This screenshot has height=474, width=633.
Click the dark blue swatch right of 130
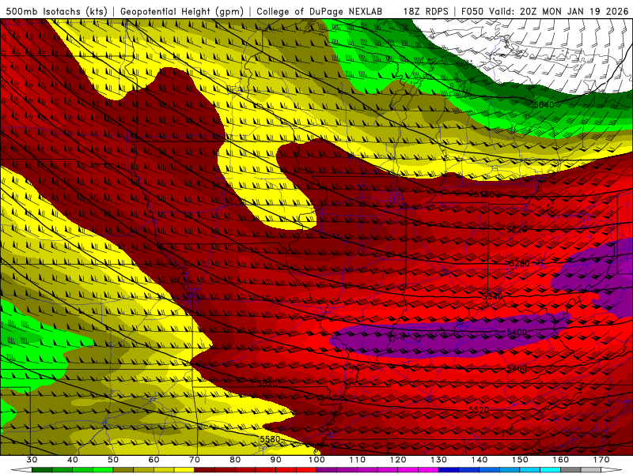tap(449, 470)
